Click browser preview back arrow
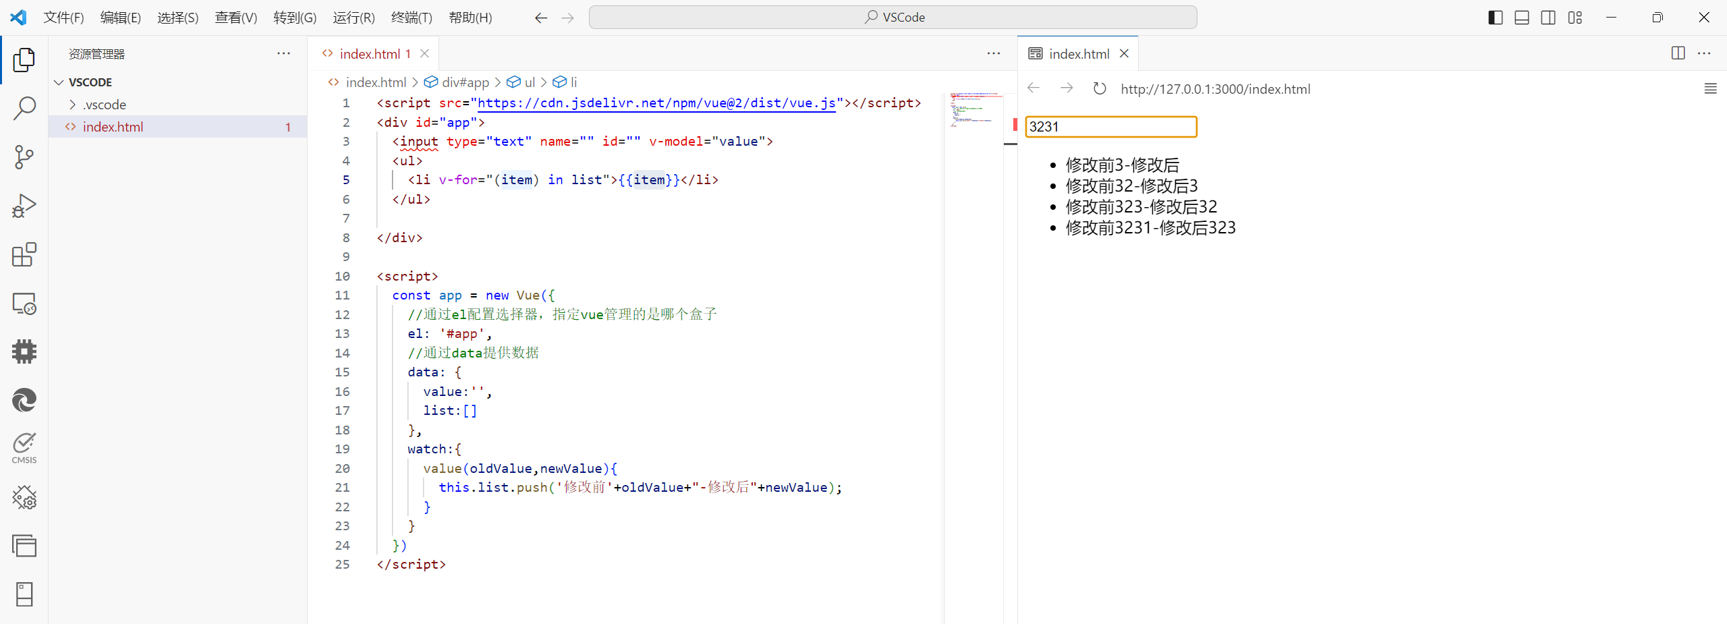 pyautogui.click(x=1034, y=88)
